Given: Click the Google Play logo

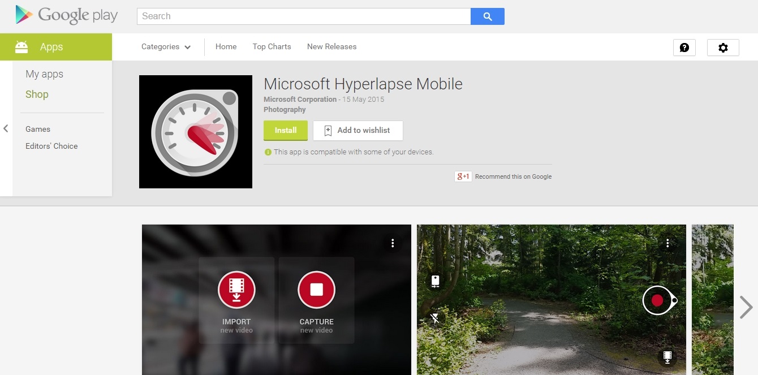Looking at the screenshot, I should tap(65, 15).
